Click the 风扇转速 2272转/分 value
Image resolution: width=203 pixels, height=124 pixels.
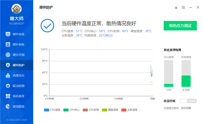pyautogui.click(x=106, y=35)
